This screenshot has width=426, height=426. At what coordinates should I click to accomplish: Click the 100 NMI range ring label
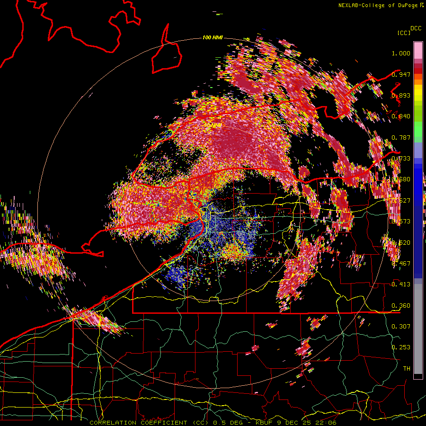(213, 37)
